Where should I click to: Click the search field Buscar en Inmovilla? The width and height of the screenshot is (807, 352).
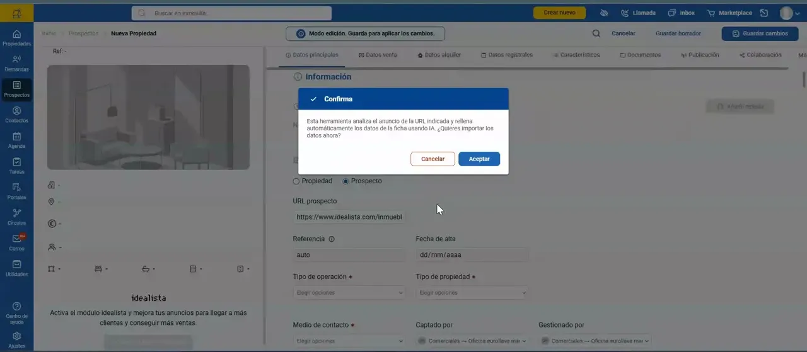coord(231,13)
